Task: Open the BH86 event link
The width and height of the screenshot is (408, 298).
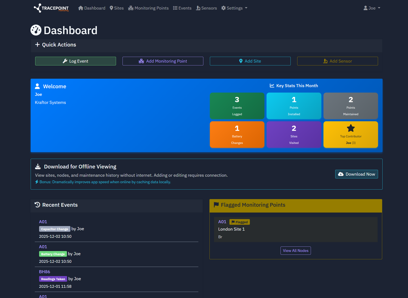Action: point(44,271)
